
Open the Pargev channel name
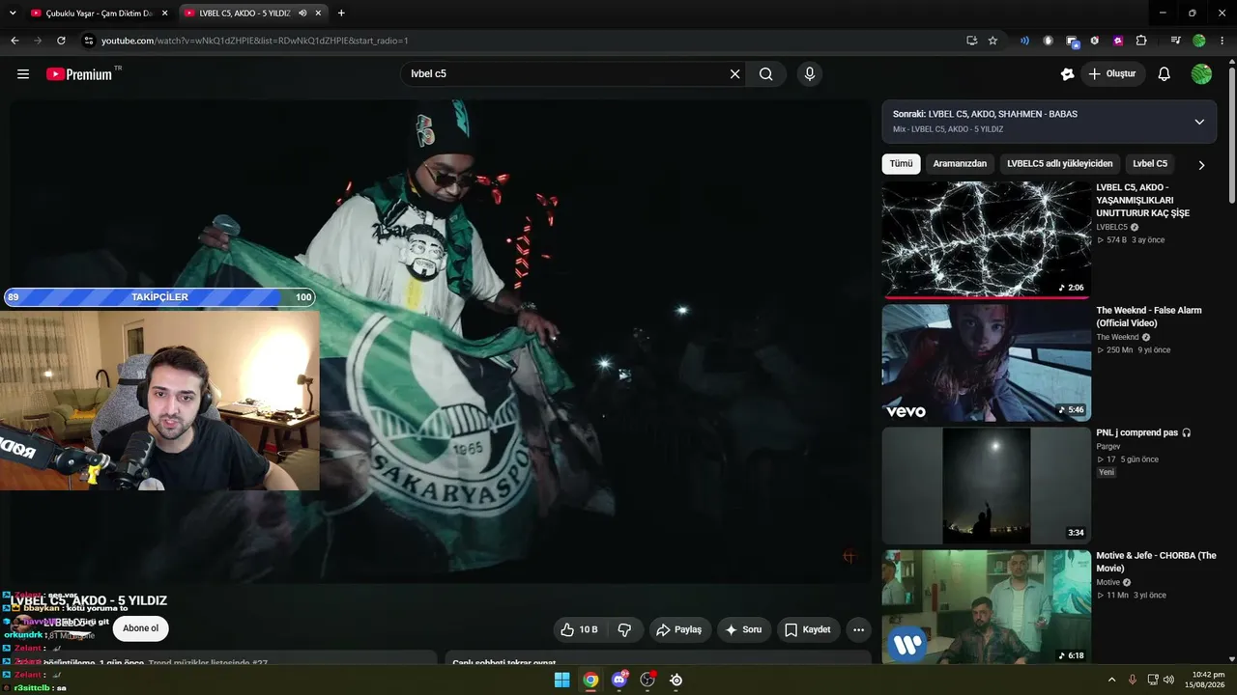tap(1109, 447)
